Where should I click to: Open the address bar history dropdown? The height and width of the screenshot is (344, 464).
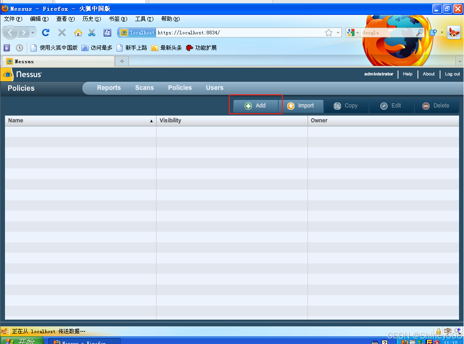338,33
